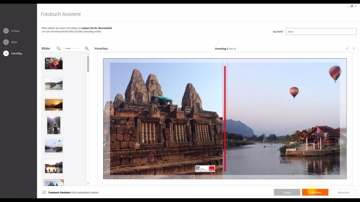
Task: Click the scroll down arrow of image list
Action: 88,183
